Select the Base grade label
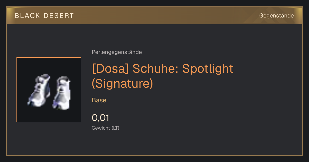This screenshot has height=162, width=309. tap(99, 100)
